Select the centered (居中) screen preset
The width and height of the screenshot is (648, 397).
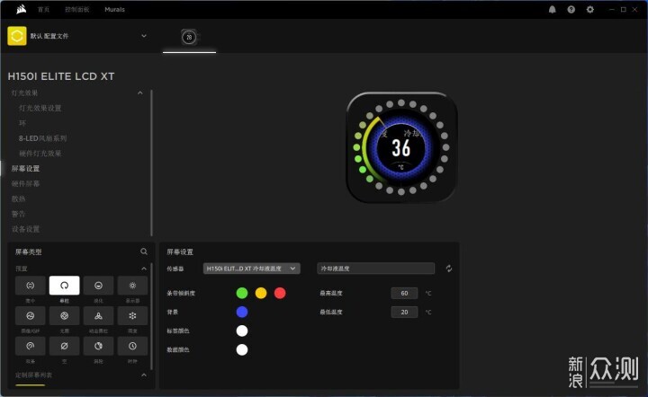[x=31, y=286]
